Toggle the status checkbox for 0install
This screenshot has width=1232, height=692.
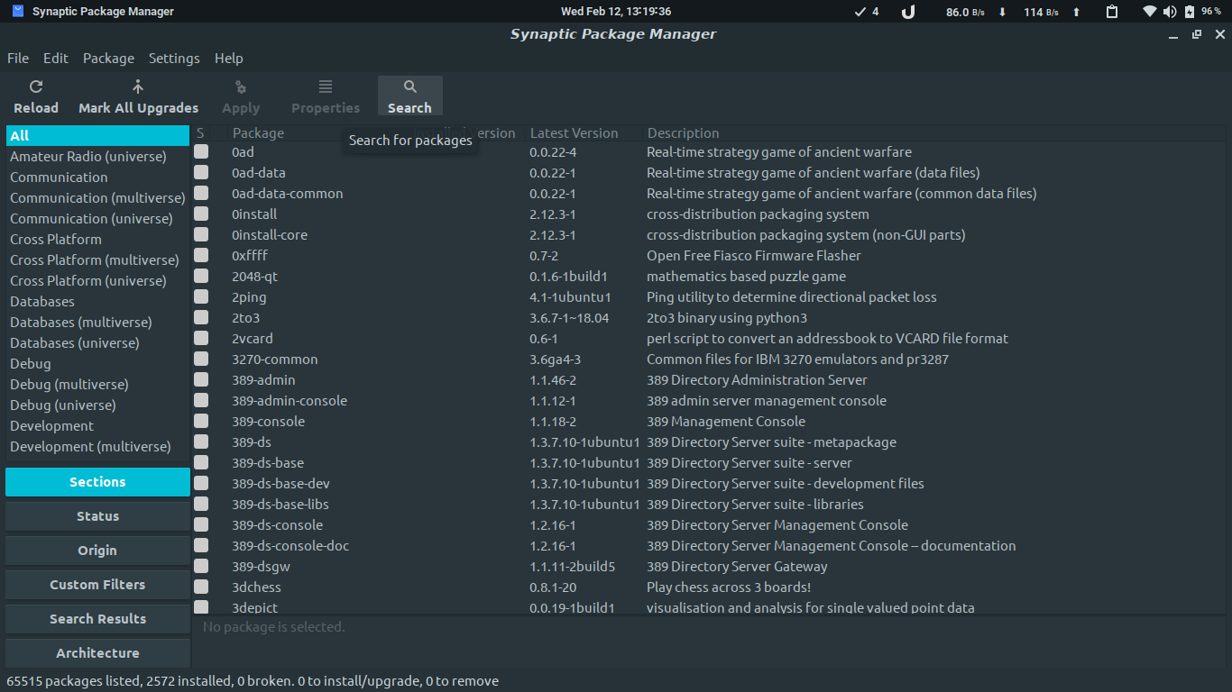click(201, 214)
